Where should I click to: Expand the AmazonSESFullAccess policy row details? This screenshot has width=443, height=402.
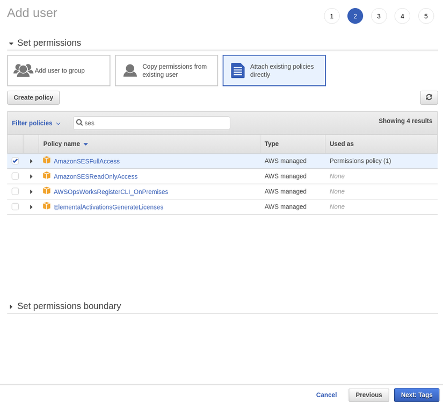pos(31,161)
